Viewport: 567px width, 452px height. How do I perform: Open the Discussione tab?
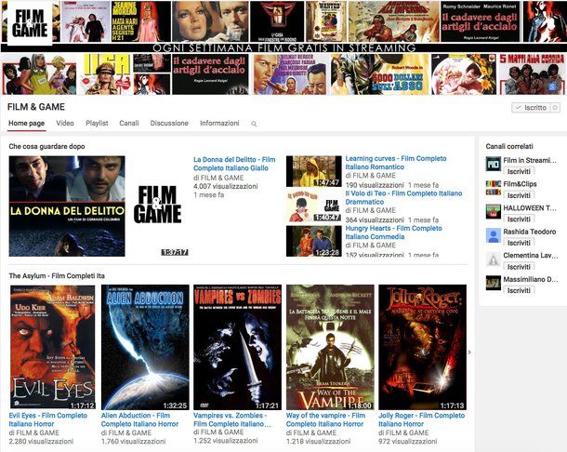click(169, 123)
